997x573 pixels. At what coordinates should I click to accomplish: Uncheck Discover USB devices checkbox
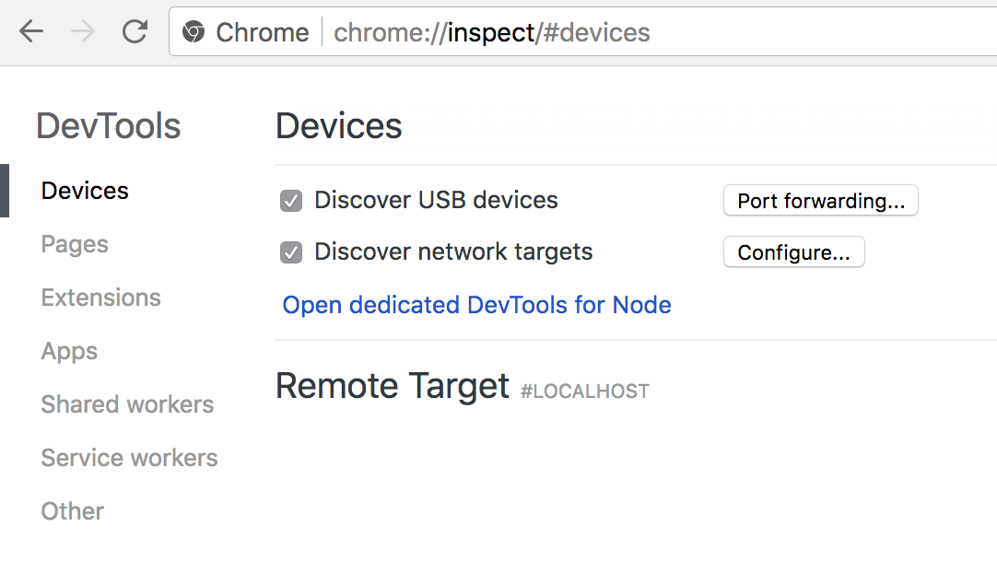coord(291,201)
